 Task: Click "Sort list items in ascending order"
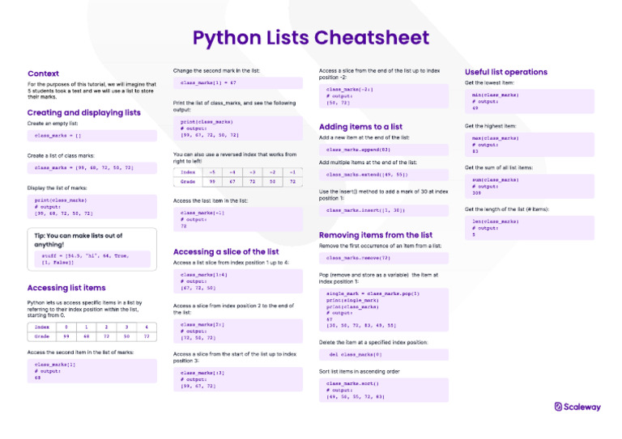[x=359, y=372]
